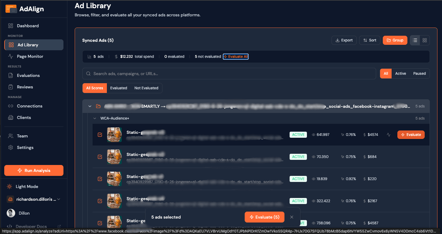442x234 pixels.
Task: Switch to the Paused filter tab
Action: coord(419,73)
